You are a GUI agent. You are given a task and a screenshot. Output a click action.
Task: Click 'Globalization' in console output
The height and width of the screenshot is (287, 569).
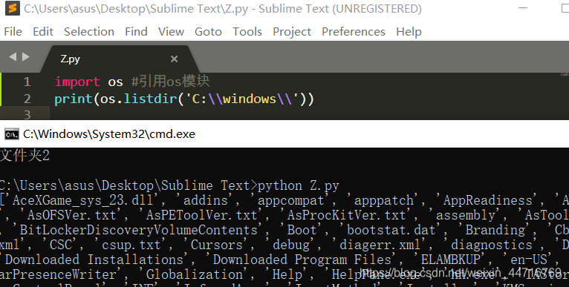point(194,274)
